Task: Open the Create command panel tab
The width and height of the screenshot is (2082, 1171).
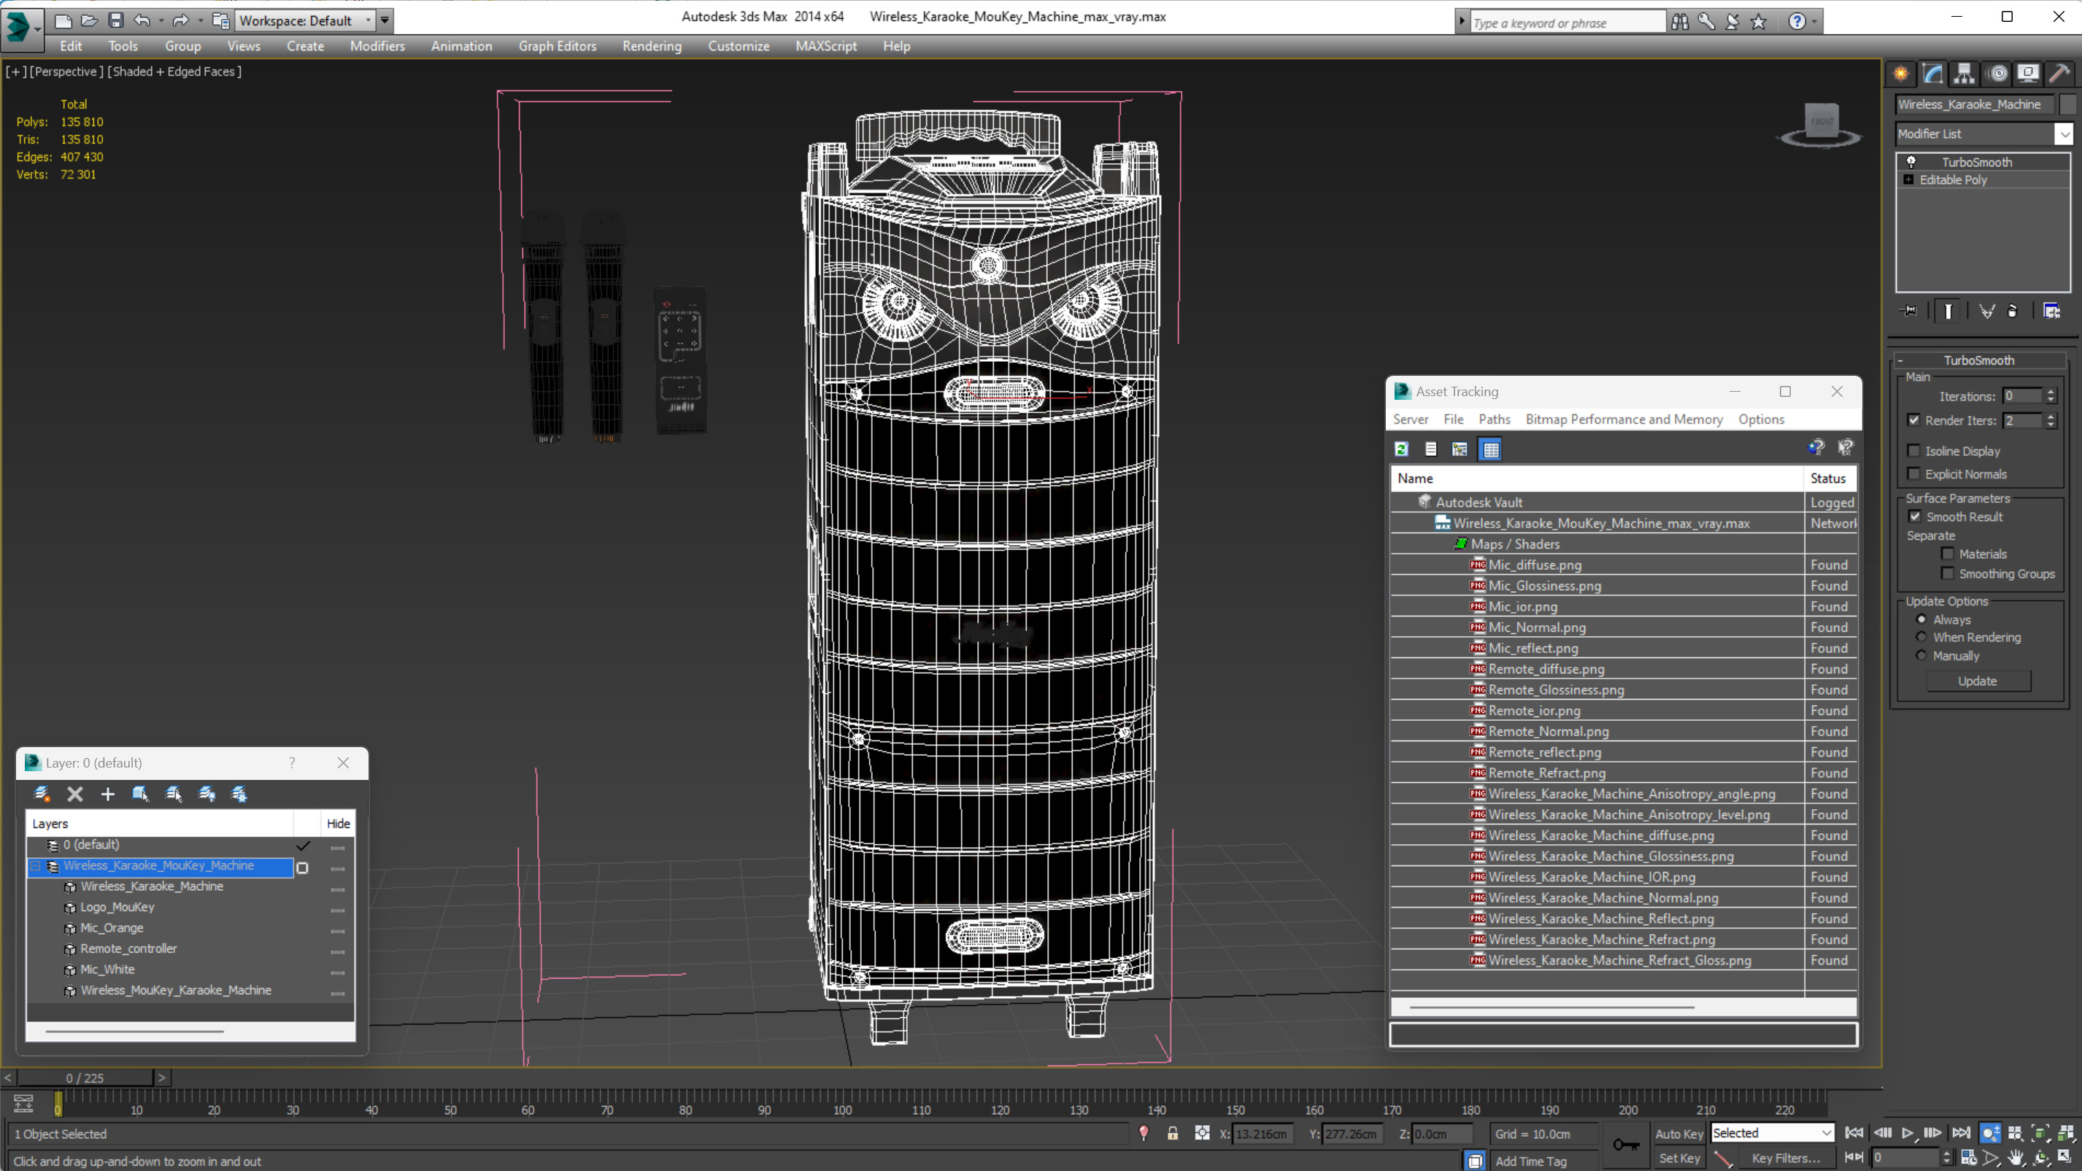Action: pos(1901,74)
